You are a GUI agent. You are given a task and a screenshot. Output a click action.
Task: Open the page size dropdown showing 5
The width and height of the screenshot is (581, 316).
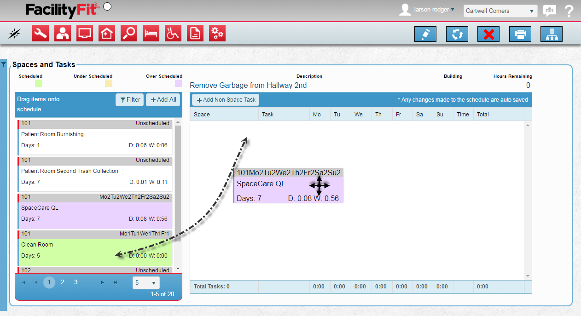(x=146, y=282)
